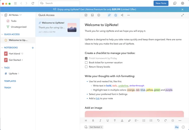Image resolution: width=189 pixels, height=130 pixels.
Task: Open the link in the note text
Action: pyautogui.click(x=98, y=98)
